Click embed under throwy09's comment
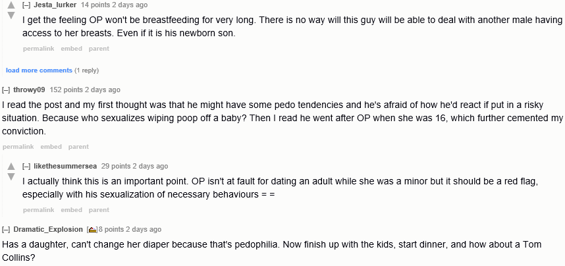The width and height of the screenshot is (565, 266). 51,147
